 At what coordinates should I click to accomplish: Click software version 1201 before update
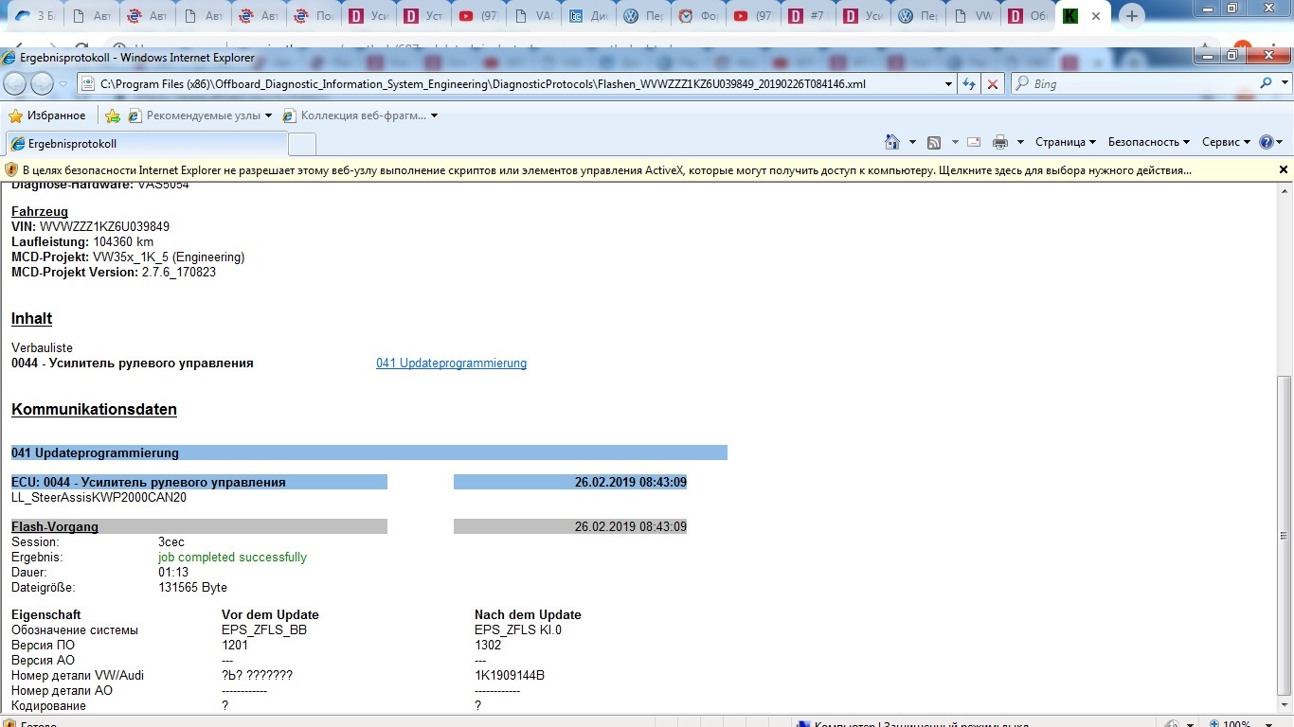(235, 645)
